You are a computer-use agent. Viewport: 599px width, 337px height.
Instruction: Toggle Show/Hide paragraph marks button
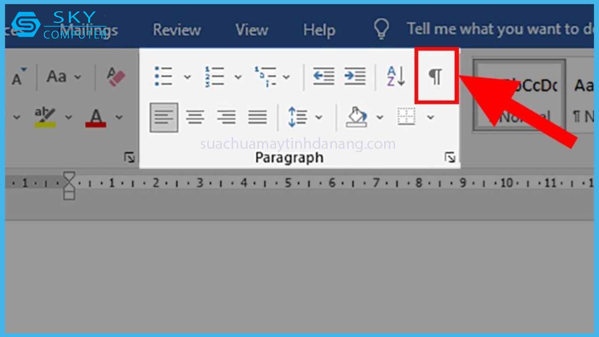436,76
